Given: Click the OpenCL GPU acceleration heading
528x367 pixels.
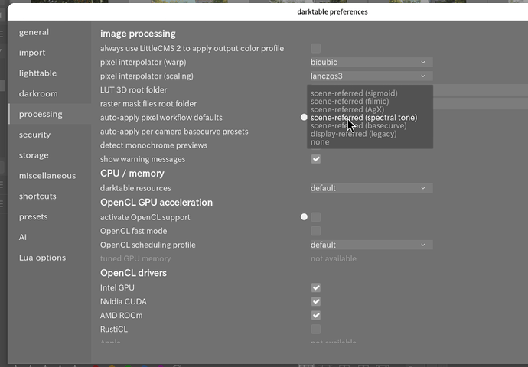Looking at the screenshot, I should 156,203.
